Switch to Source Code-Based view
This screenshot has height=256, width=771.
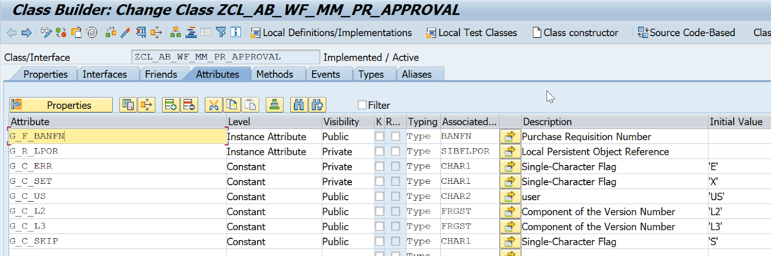click(x=686, y=33)
